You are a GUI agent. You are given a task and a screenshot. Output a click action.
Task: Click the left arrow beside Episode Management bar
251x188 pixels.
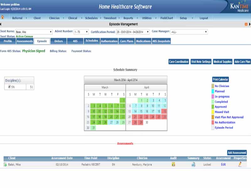click(x=1, y=24)
